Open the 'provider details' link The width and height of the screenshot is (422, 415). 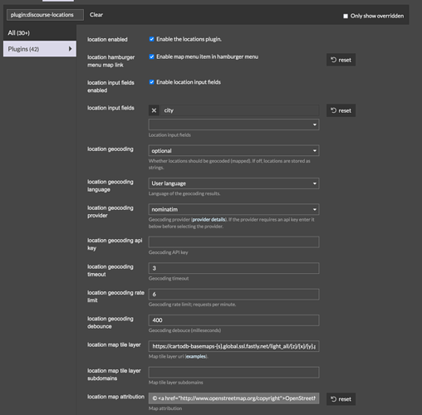(209, 219)
